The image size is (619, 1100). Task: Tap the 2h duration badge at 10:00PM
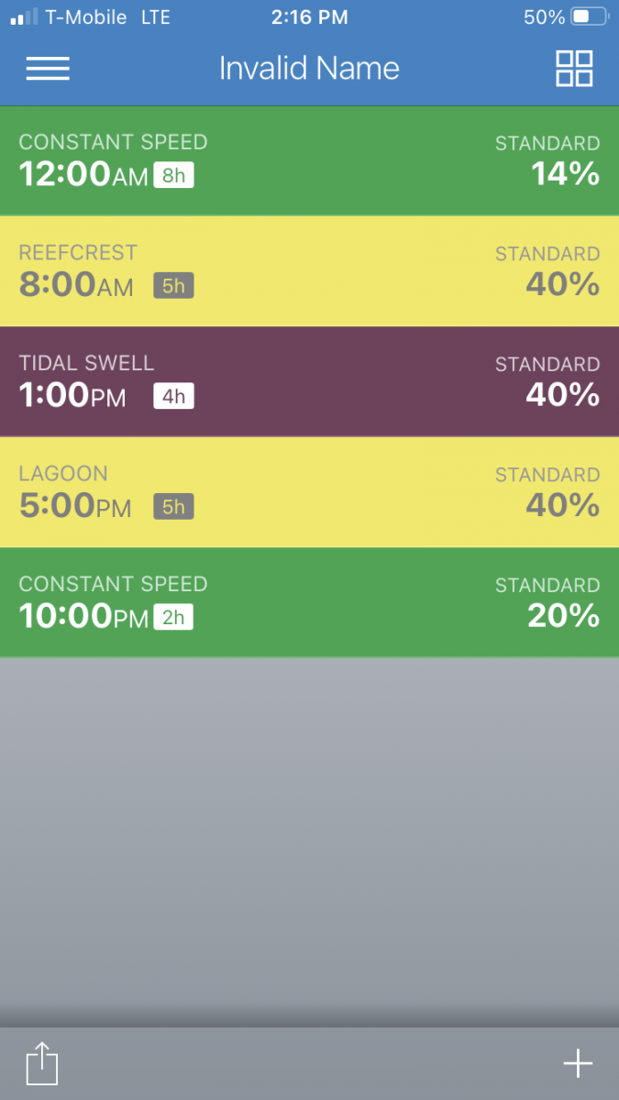pos(173,617)
